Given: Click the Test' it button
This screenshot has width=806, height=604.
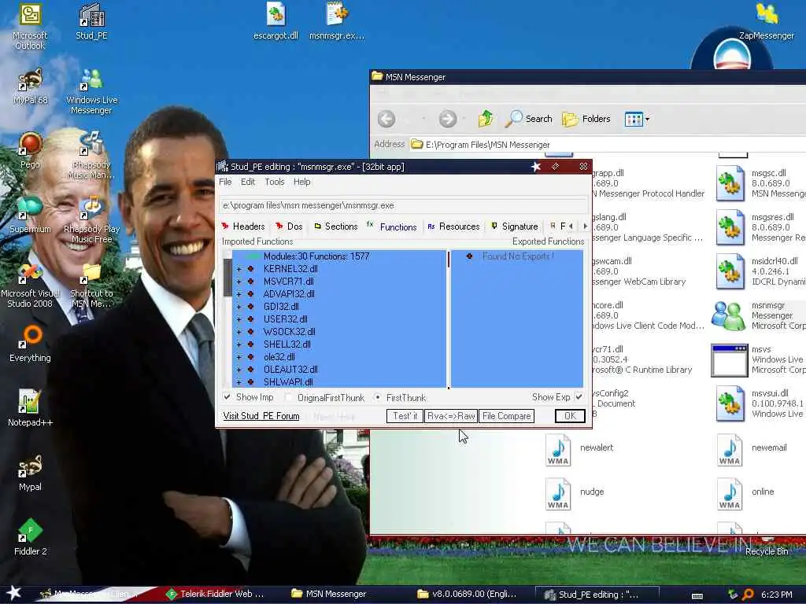Looking at the screenshot, I should click(405, 416).
